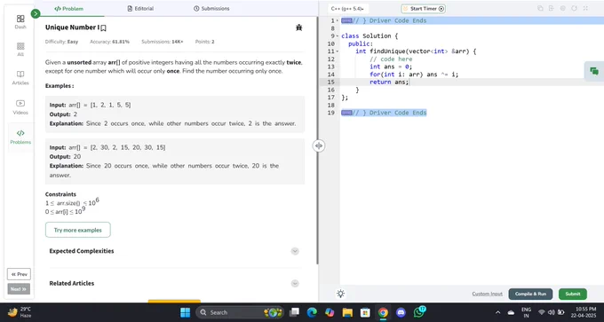Open File Explorer from taskbar

(347, 312)
